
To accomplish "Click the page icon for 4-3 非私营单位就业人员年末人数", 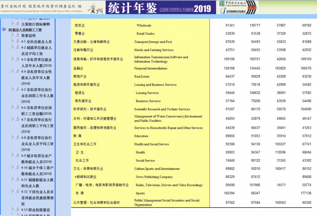I will pos(16,59).
